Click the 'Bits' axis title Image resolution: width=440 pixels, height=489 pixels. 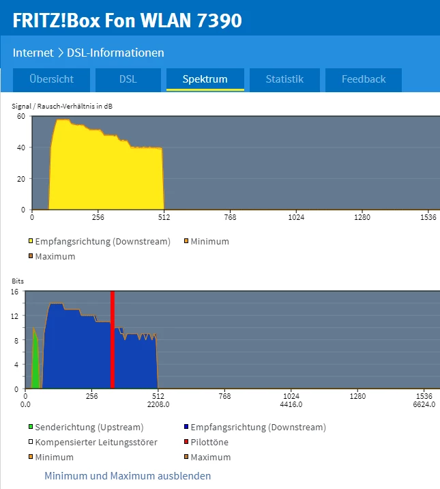(18, 281)
